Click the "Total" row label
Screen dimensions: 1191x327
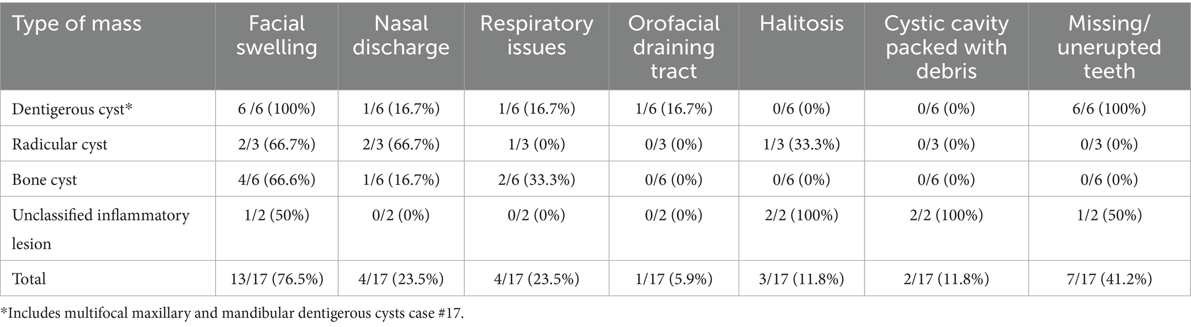tap(29, 279)
